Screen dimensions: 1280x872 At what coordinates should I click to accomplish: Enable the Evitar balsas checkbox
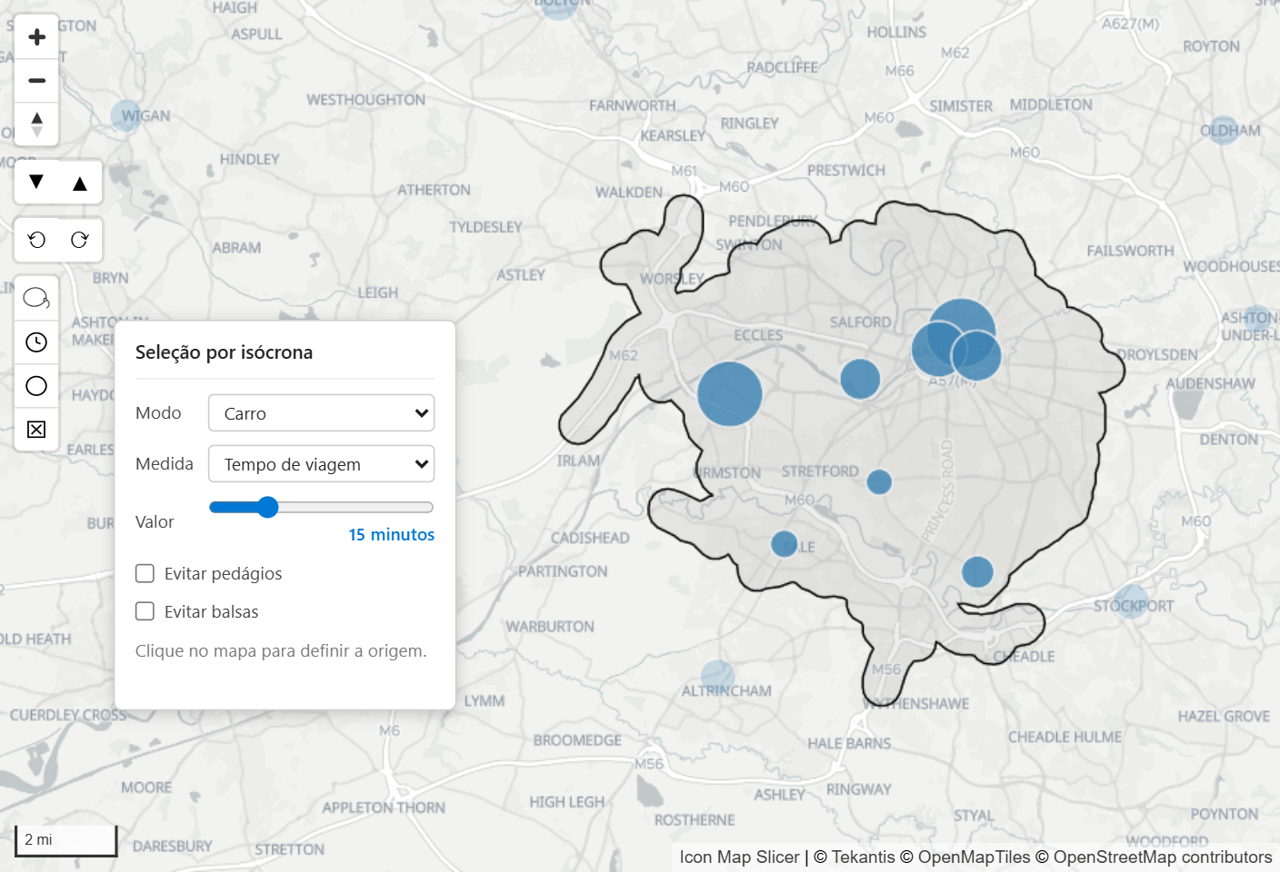tap(145, 611)
